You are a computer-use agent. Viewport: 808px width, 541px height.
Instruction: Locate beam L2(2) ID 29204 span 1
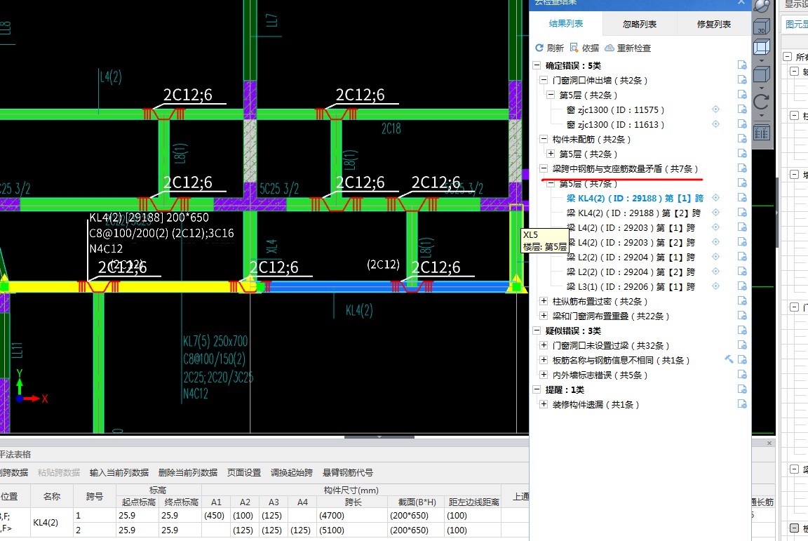715,257
